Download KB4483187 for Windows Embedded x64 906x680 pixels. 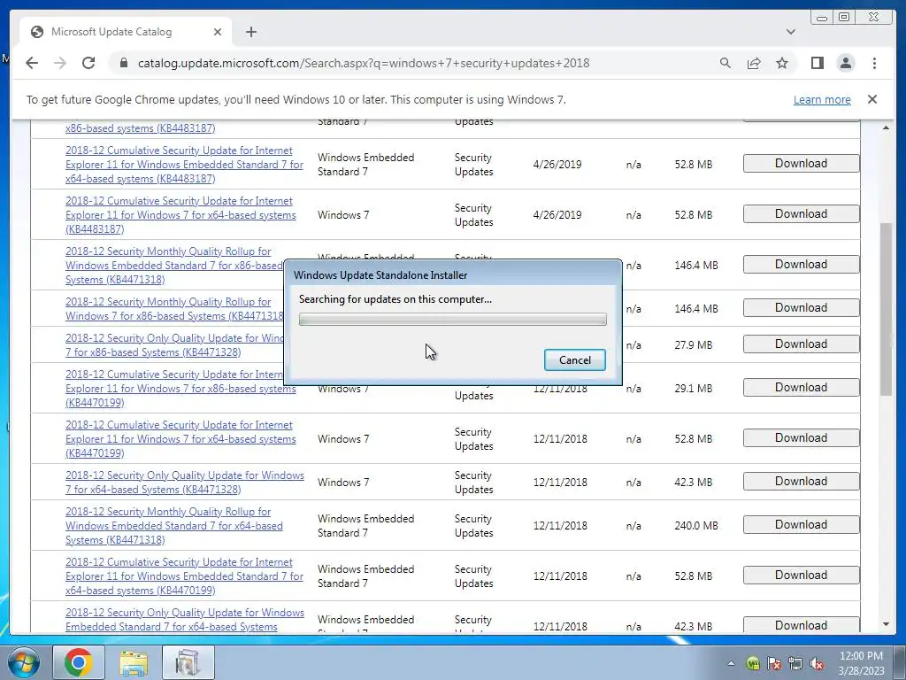(801, 164)
